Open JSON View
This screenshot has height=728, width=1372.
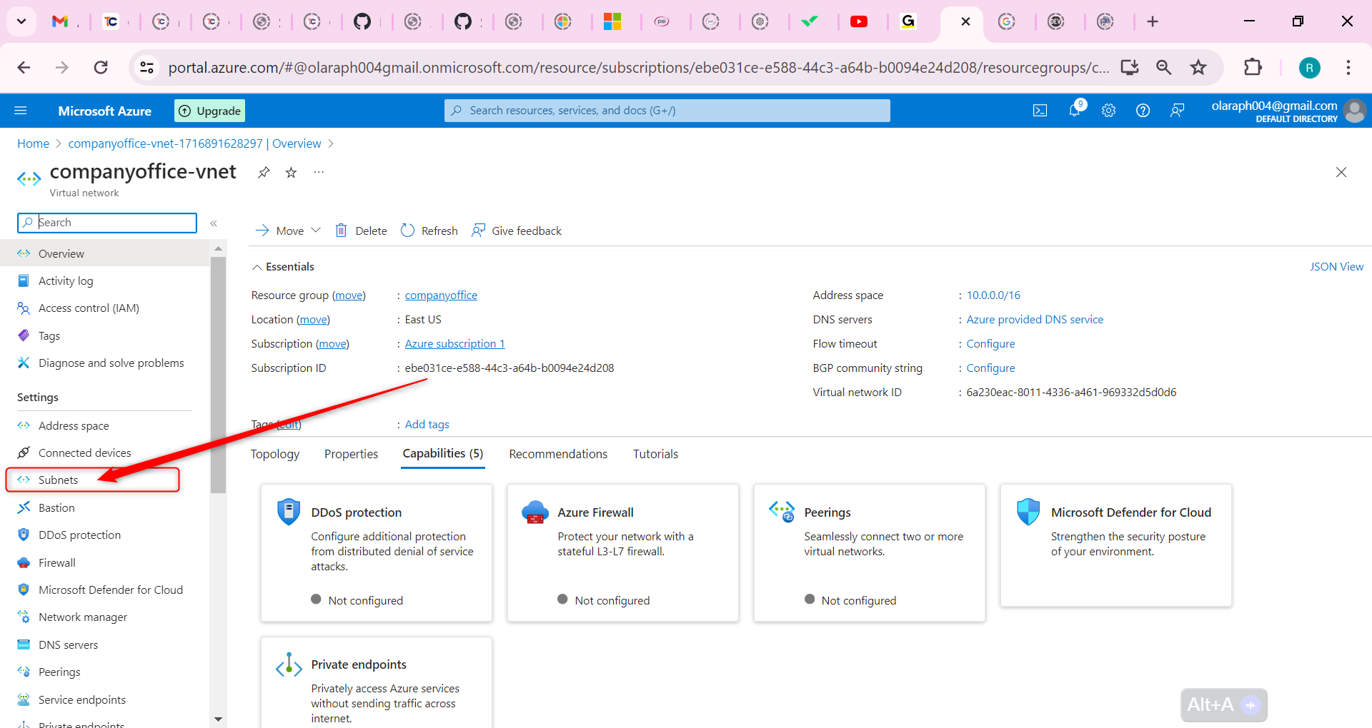click(x=1336, y=267)
